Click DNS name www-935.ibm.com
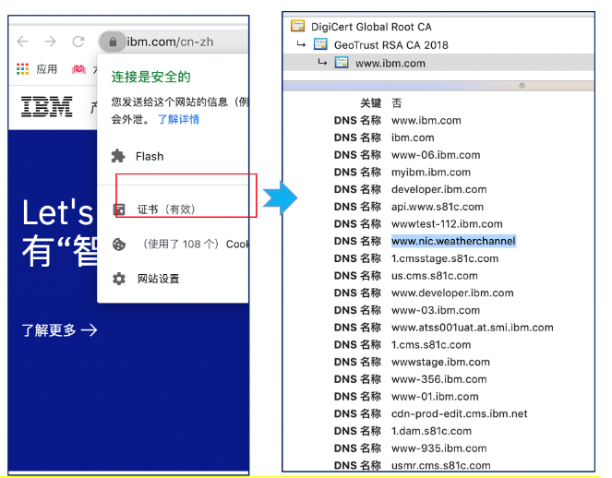The width and height of the screenshot is (612, 478). 439,448
